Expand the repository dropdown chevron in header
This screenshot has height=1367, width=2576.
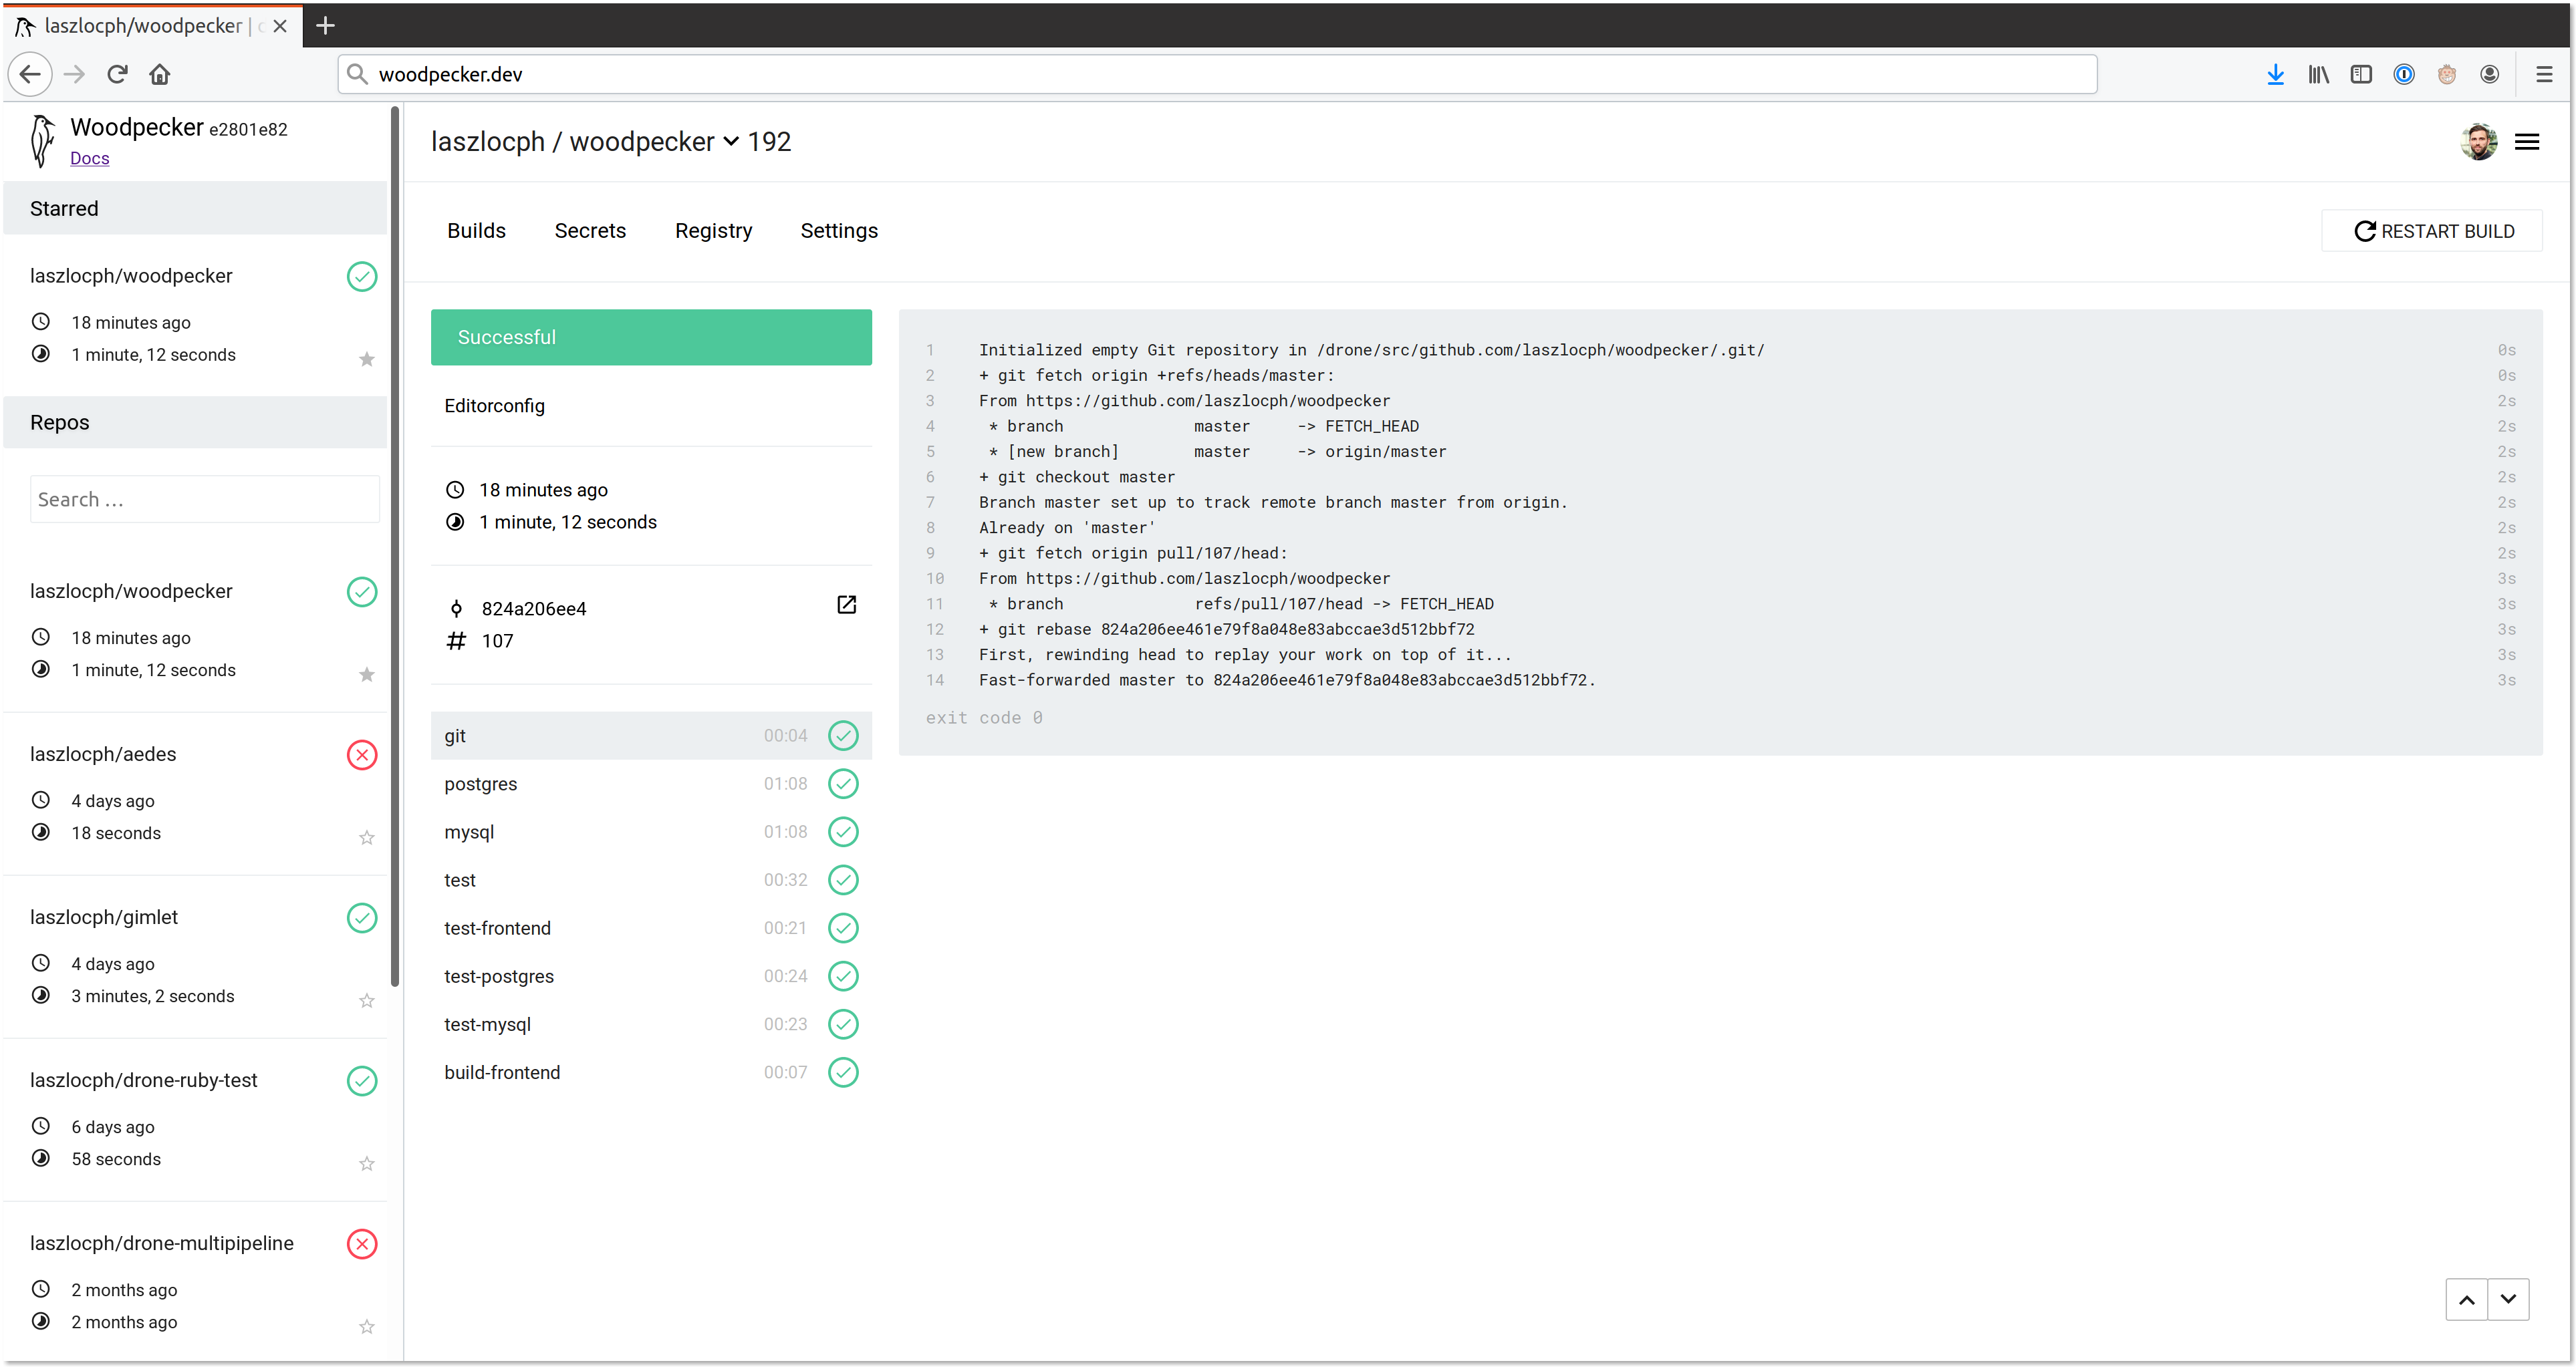click(x=731, y=142)
